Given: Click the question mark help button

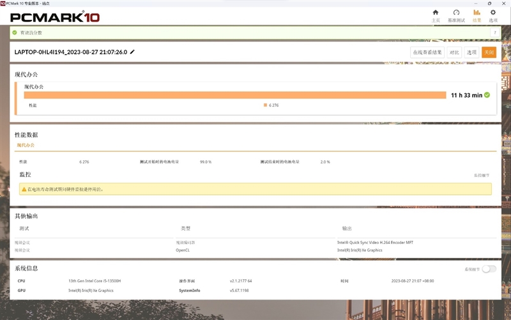Looking at the screenshot, I should point(494,33).
